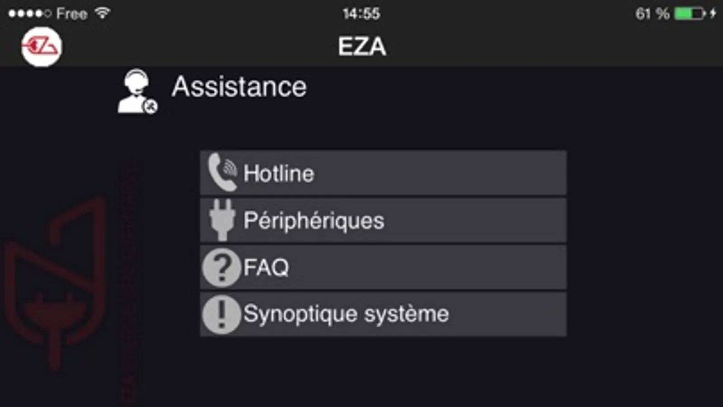Image resolution: width=723 pixels, height=407 pixels.
Task: Tap the Synoptique système exclamation icon
Action: (x=221, y=314)
